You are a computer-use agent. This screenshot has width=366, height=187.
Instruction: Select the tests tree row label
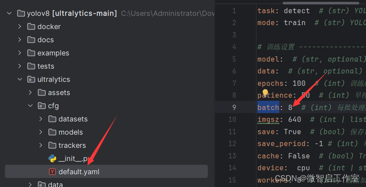46,66
